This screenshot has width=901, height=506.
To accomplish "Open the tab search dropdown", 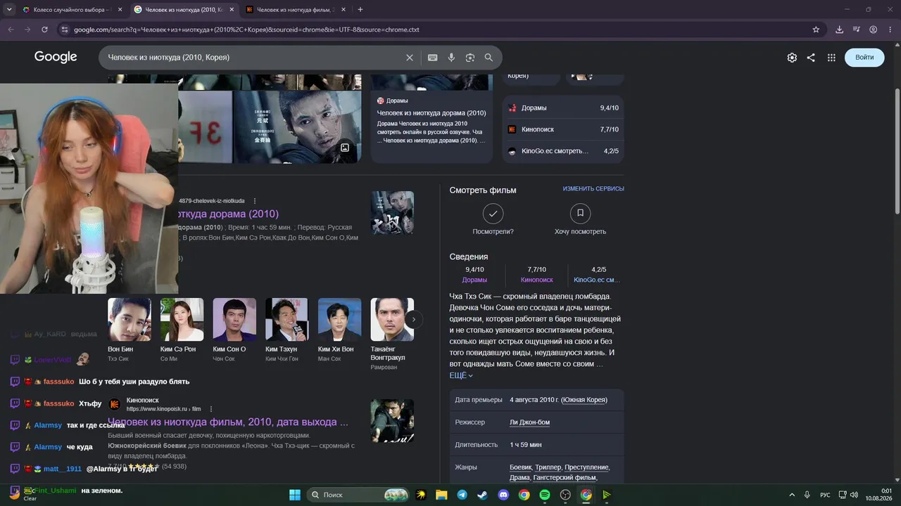I will (x=9, y=10).
